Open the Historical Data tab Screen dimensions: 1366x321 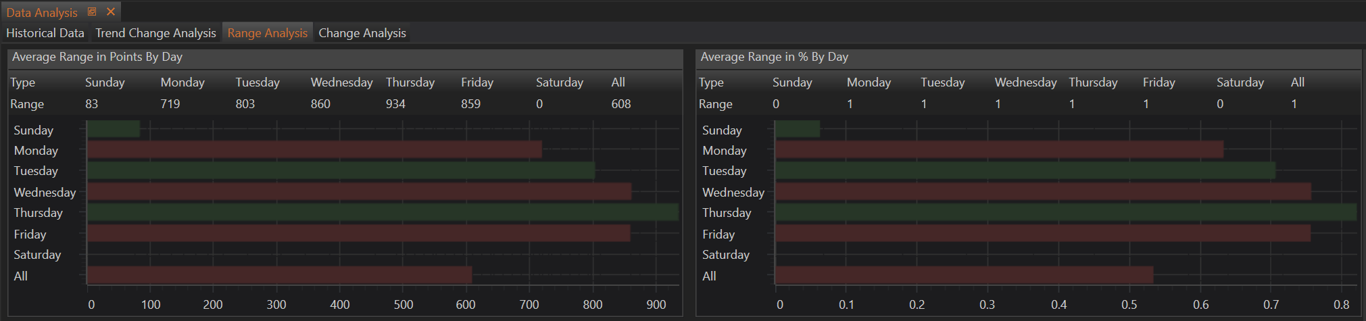coord(45,33)
